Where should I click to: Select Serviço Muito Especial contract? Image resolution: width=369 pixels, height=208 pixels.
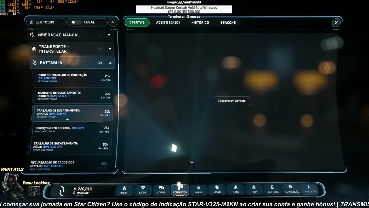[x=71, y=130]
